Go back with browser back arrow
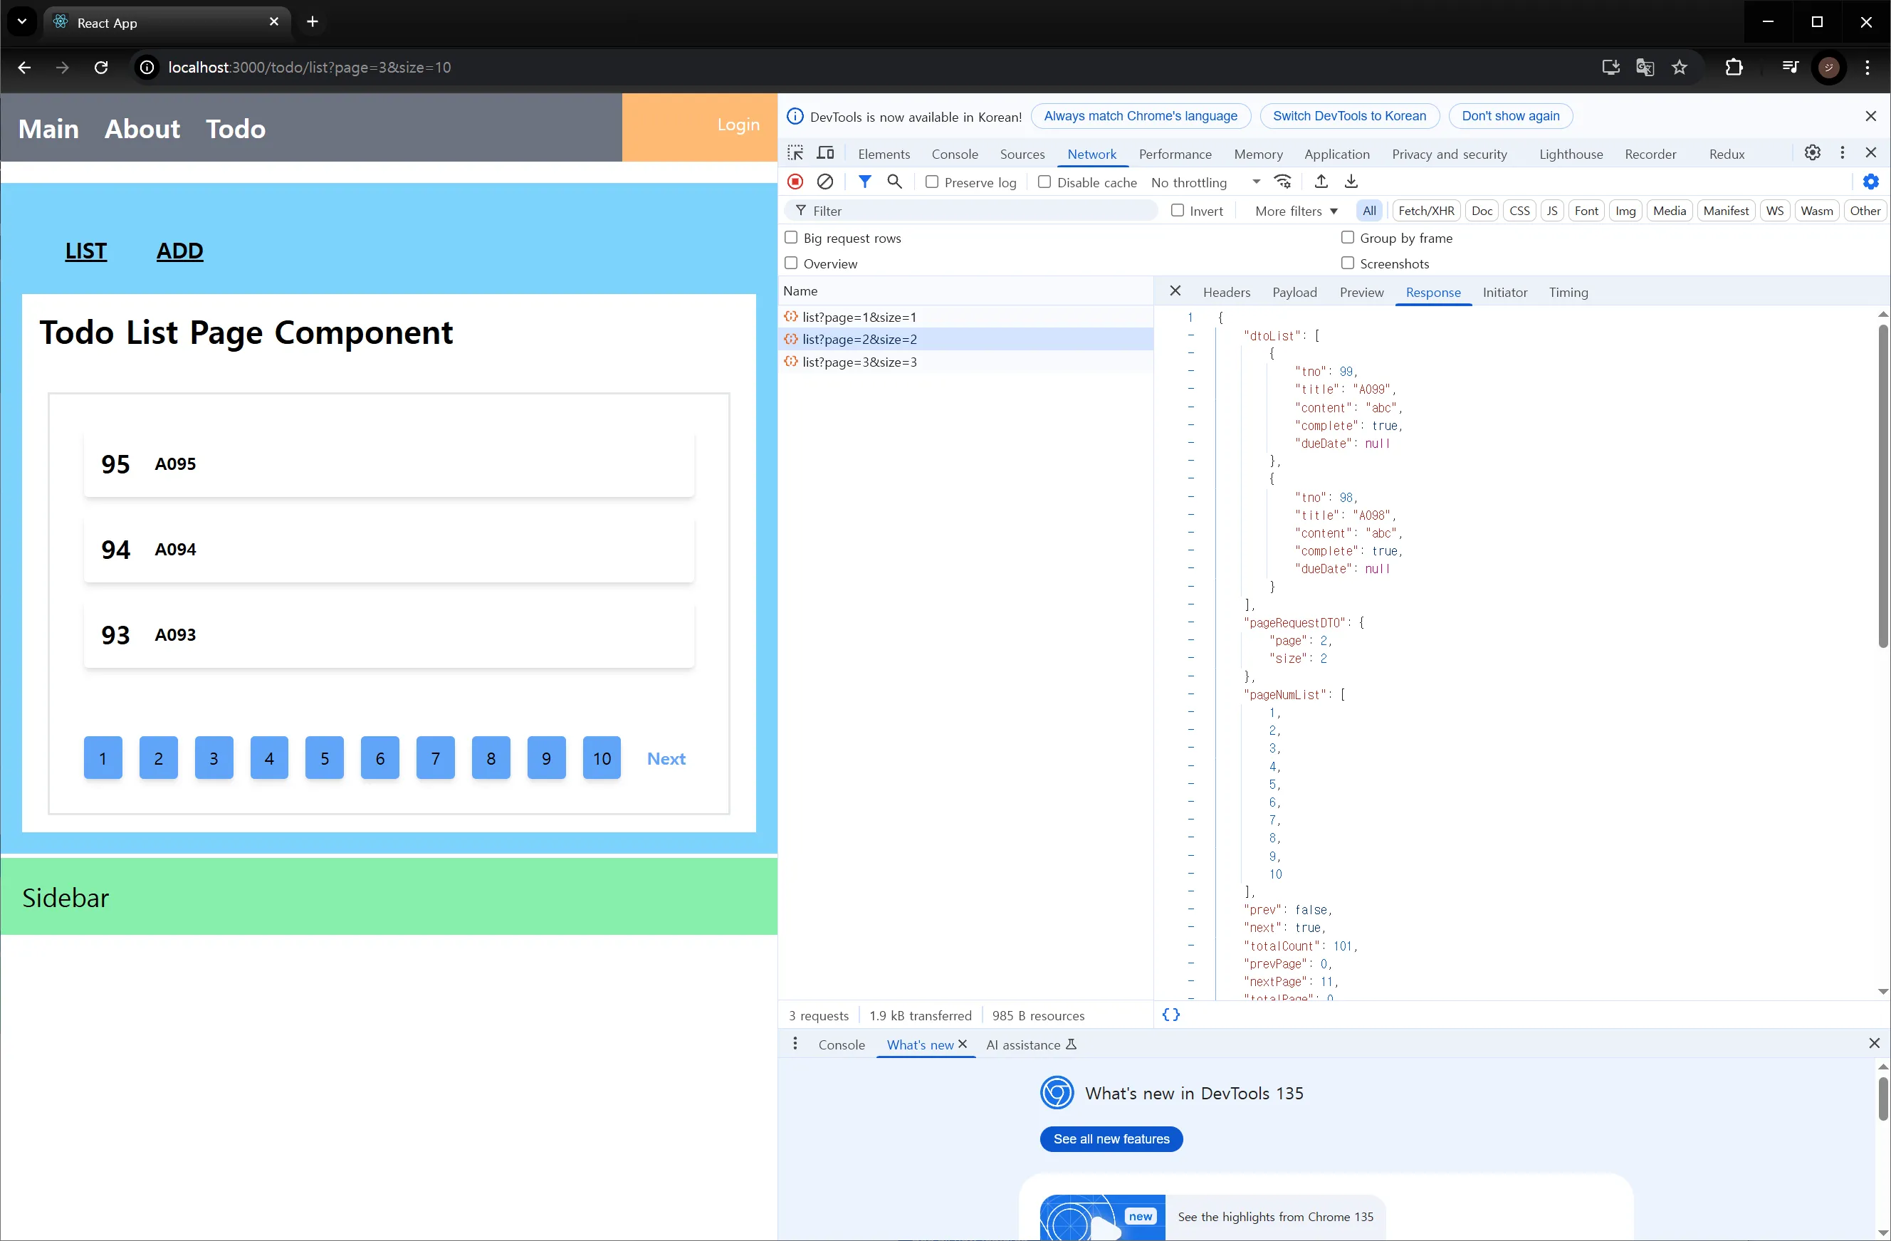The height and width of the screenshot is (1241, 1891). [x=23, y=68]
